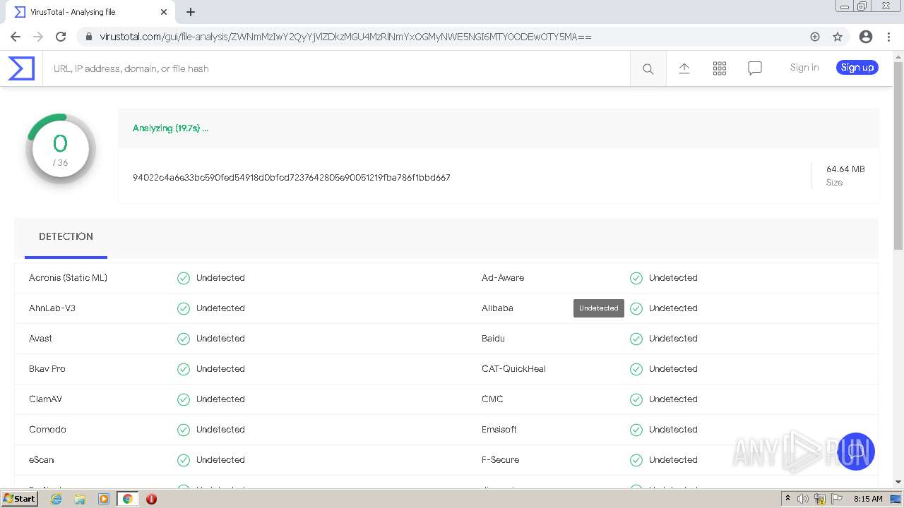
Task: Click the Alibaba Undetected check icon
Action: pos(636,308)
